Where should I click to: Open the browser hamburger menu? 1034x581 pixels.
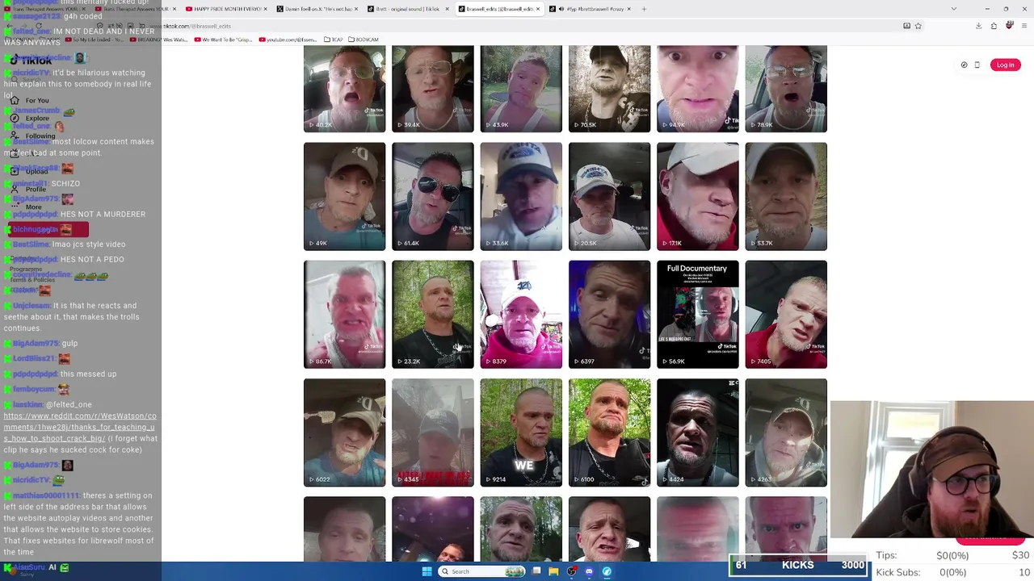tap(1024, 26)
